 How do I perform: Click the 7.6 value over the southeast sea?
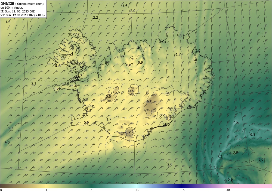(235, 122)
